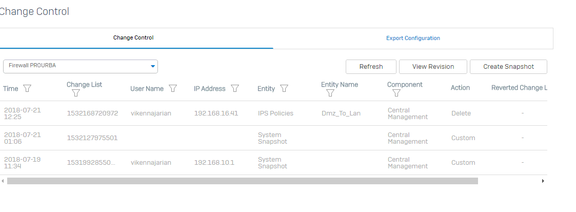Screen dimensions: 576x212
Task: Click the Refresh button
Action: pyautogui.click(x=371, y=67)
